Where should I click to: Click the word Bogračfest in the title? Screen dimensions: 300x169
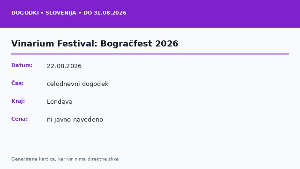(126, 44)
